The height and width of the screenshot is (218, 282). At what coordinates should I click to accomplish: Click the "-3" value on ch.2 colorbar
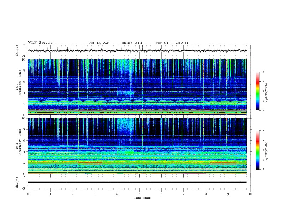pos(263,131)
